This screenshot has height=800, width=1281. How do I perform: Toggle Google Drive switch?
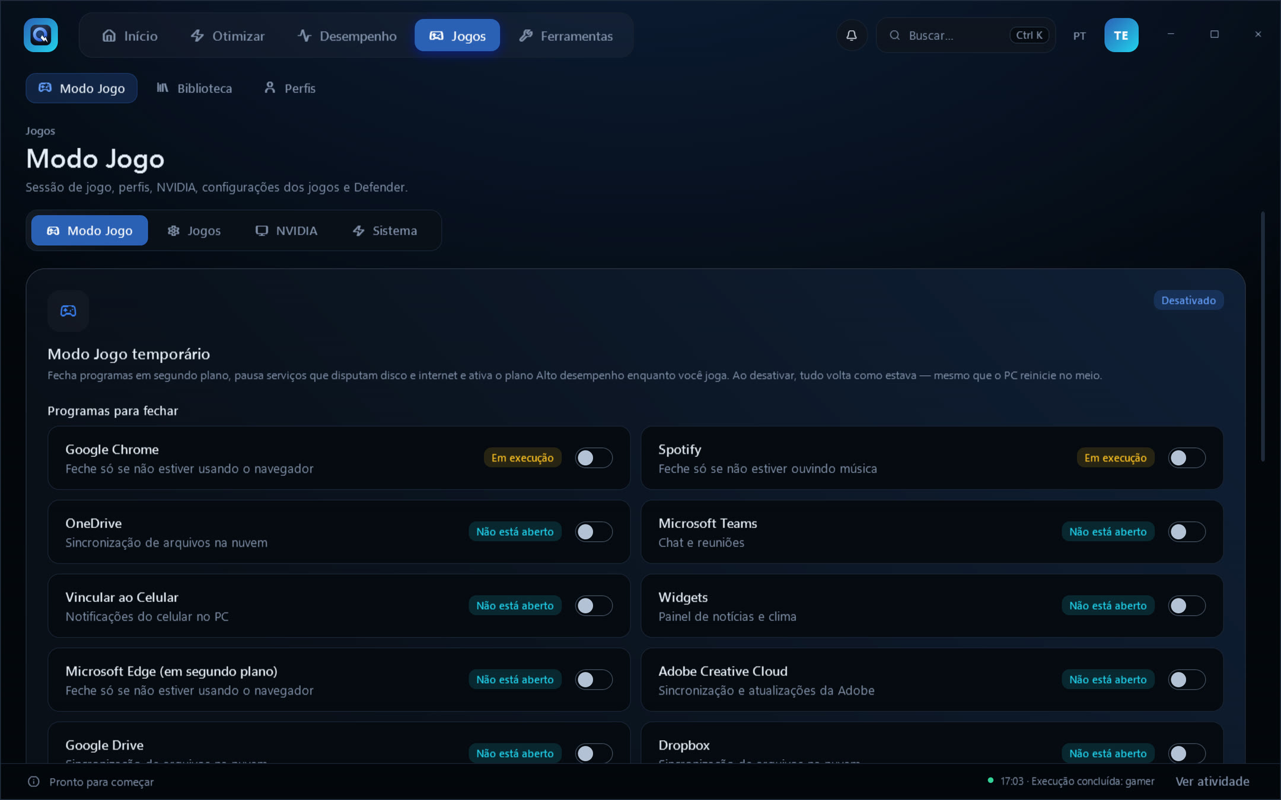click(594, 753)
